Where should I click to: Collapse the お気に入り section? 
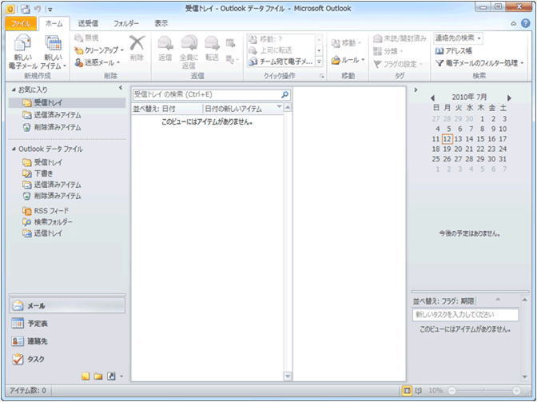(14, 90)
